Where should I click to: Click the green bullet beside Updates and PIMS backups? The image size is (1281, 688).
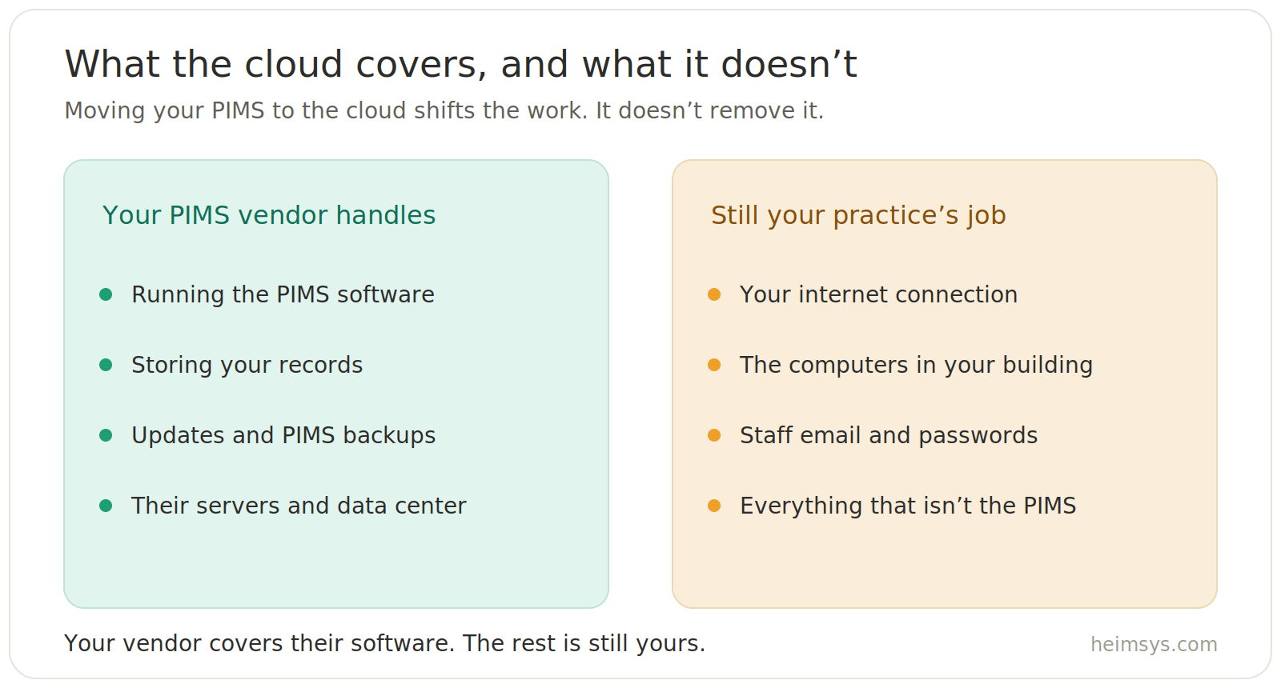(x=106, y=435)
